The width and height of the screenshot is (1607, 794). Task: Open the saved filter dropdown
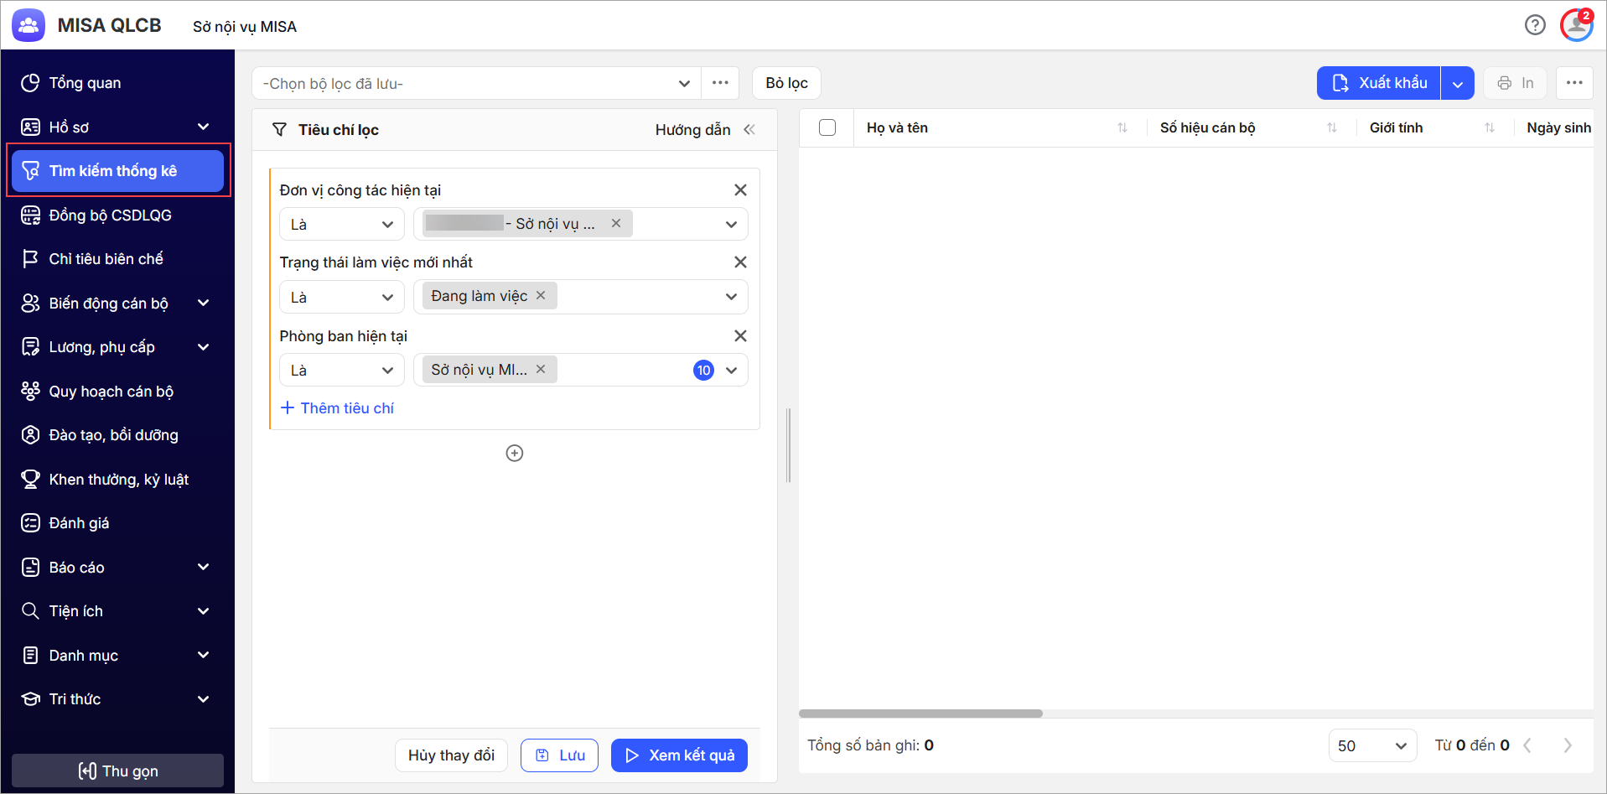475,83
